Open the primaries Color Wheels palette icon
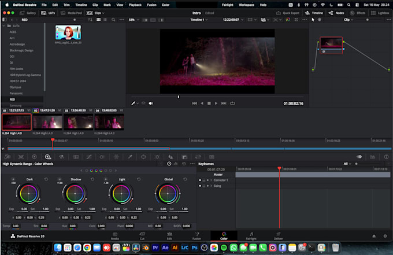The image size is (393, 255). (x=34, y=157)
